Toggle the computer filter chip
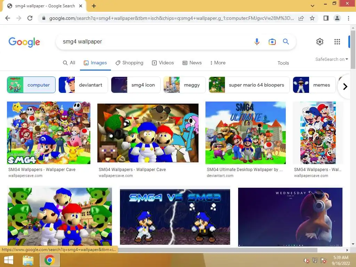The height and width of the screenshot is (267, 356). [31, 85]
